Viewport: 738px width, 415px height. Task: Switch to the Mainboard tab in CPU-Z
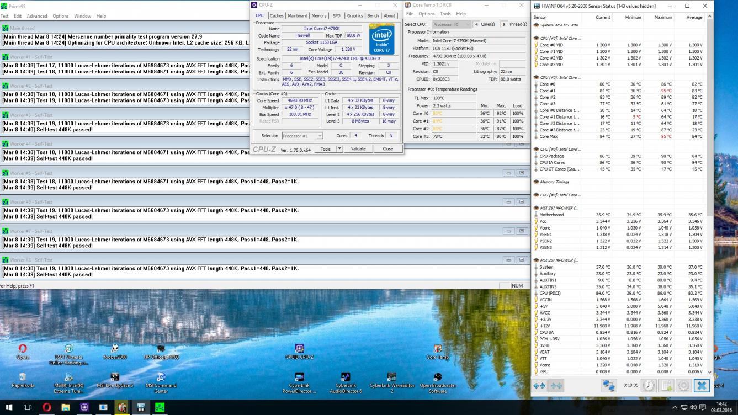297,16
